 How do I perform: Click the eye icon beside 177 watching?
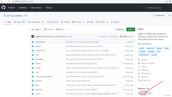(x=139, y=74)
